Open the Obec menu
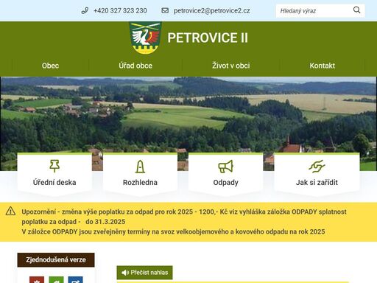The width and height of the screenshot is (377, 283). (x=50, y=66)
